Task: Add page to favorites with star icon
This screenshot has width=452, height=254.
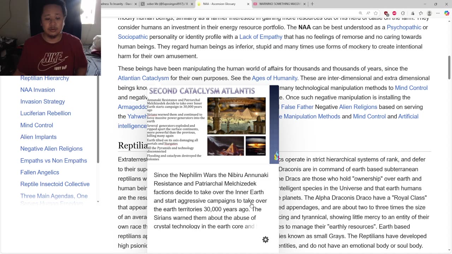Action: [376, 13]
